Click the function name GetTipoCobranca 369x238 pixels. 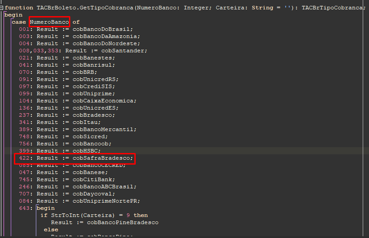(107, 8)
